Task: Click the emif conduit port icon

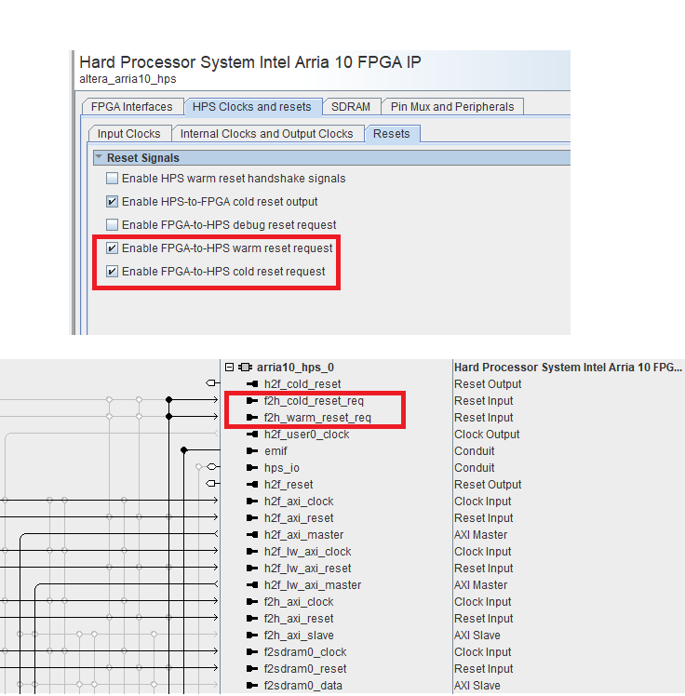Action: [x=252, y=451]
